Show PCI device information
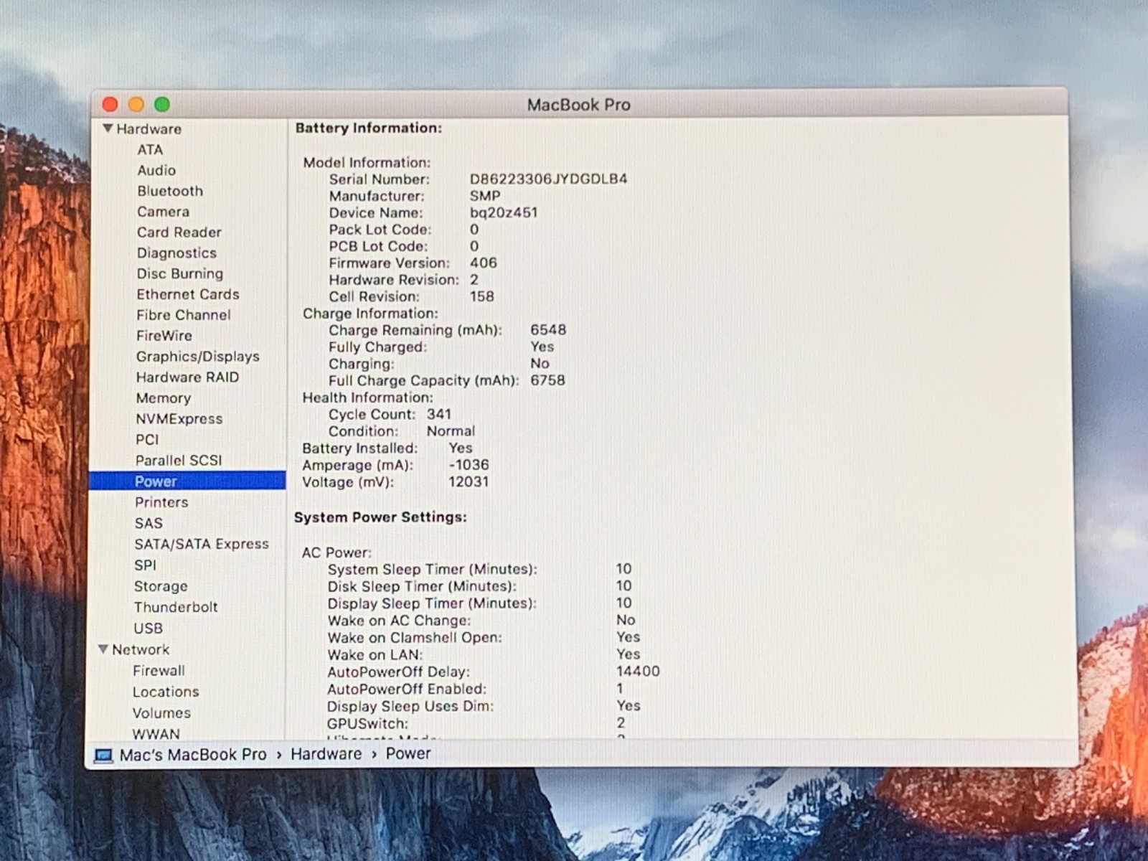Screen dimensions: 1148x861 click(x=147, y=440)
